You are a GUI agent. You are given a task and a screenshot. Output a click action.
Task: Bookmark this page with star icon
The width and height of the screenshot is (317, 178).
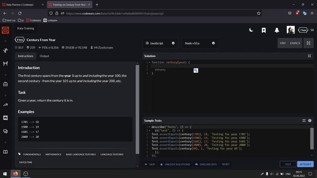[x=259, y=13]
